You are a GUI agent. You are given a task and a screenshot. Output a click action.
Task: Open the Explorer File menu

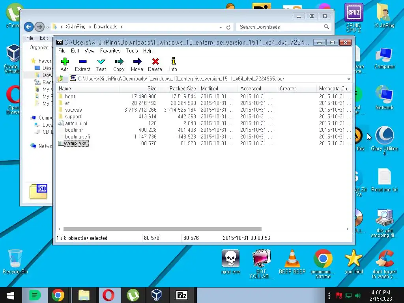(30, 38)
